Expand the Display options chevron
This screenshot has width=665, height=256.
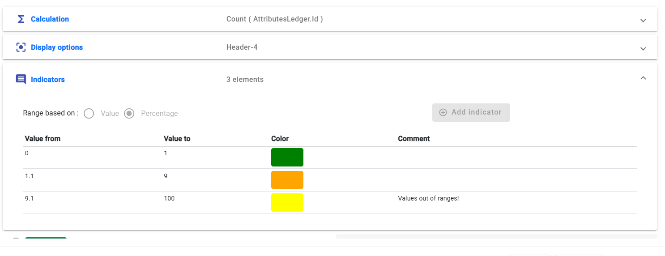[x=643, y=49]
